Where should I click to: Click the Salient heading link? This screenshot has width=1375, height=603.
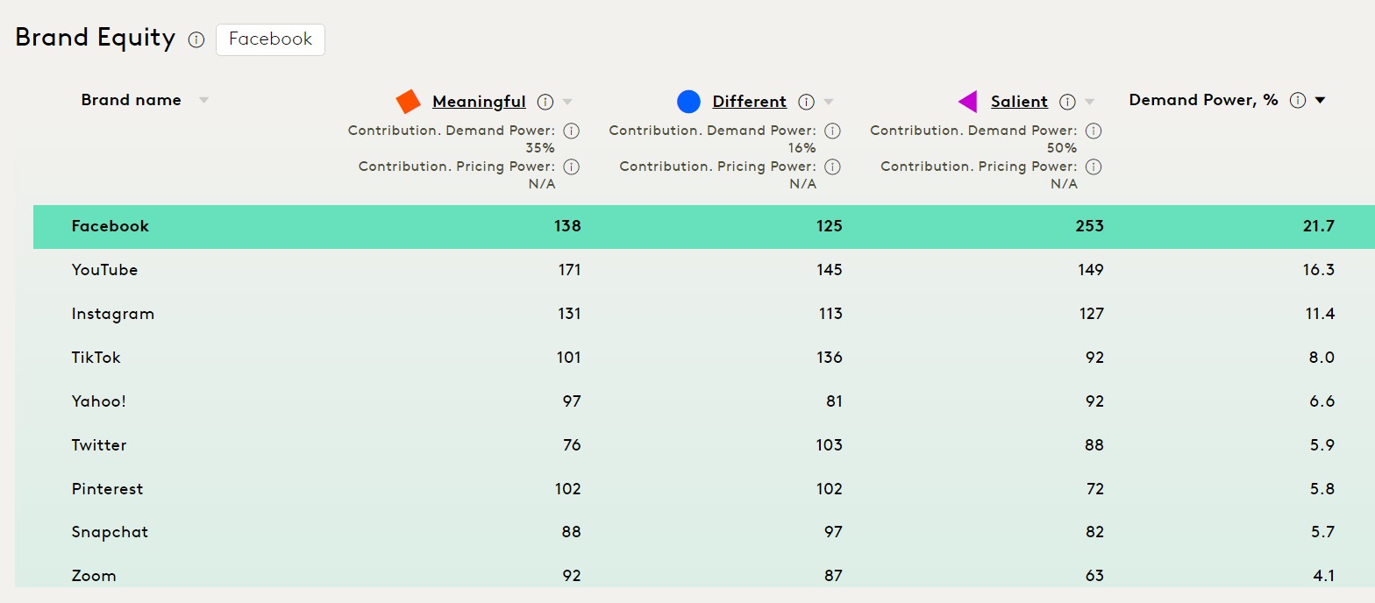(x=1019, y=101)
